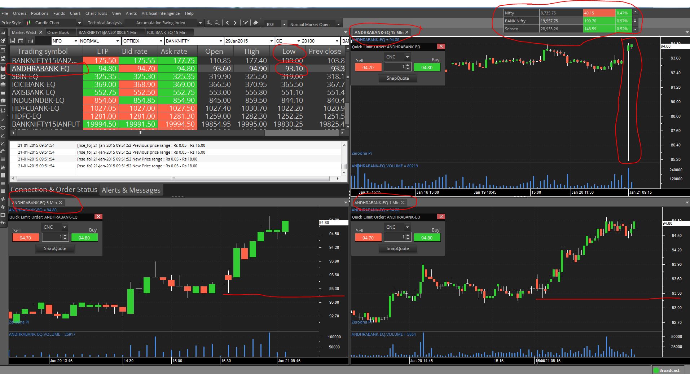This screenshot has width=690, height=374.
Task: Close the ANDHRABANK-EQ 1 Min chart tab
Action: [x=403, y=203]
